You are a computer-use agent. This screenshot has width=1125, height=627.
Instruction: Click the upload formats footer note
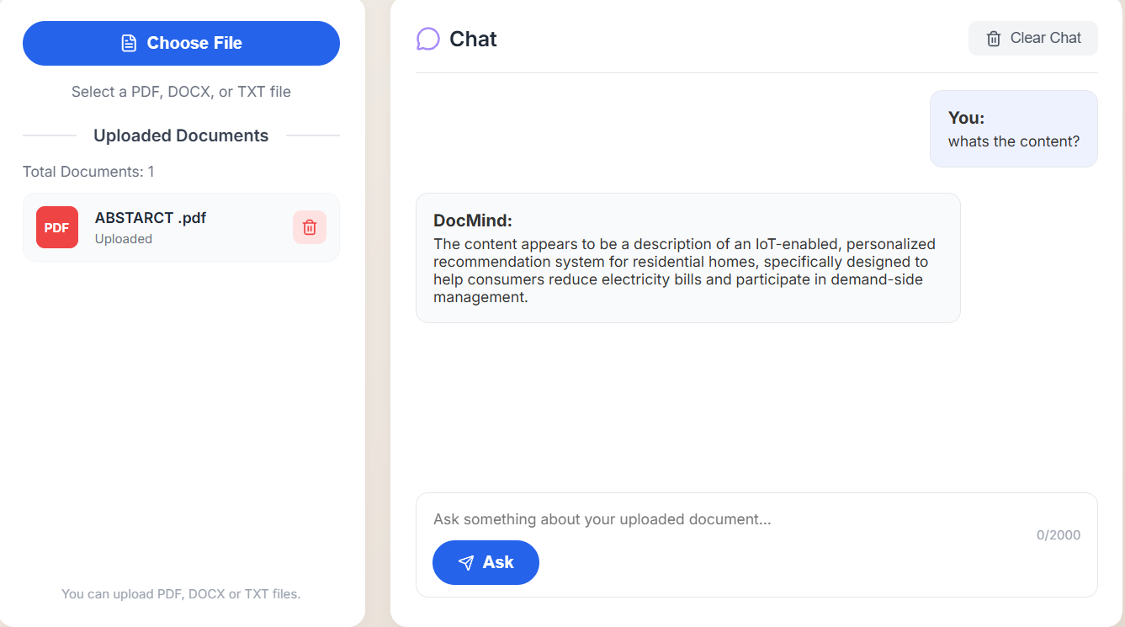coord(181,594)
